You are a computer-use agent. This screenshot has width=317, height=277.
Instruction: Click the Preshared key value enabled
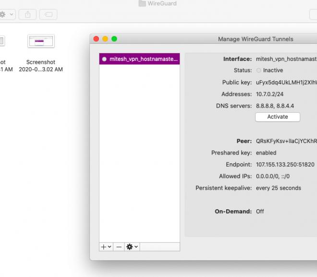[266, 153]
